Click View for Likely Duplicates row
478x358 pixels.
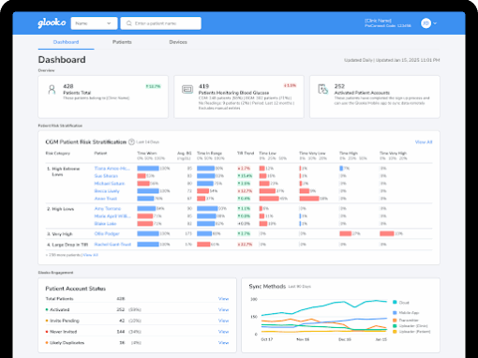[223, 343]
